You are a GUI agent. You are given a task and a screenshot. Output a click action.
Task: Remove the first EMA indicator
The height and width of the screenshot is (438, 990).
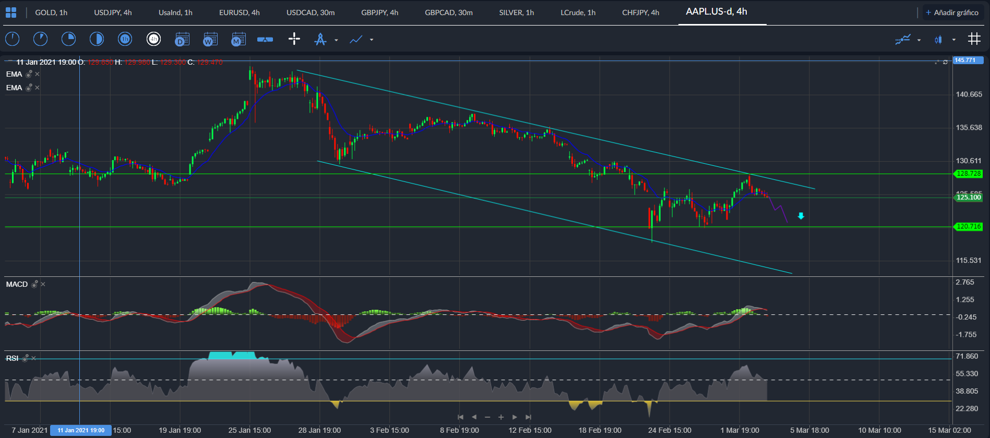[37, 74]
